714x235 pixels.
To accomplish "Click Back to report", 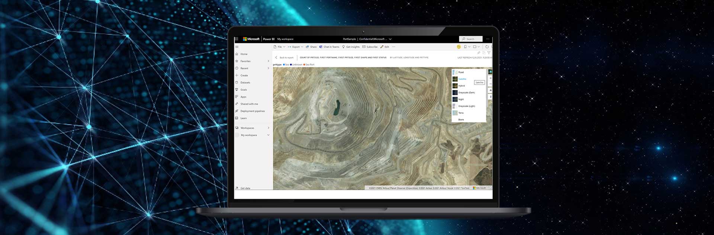I will pos(284,58).
